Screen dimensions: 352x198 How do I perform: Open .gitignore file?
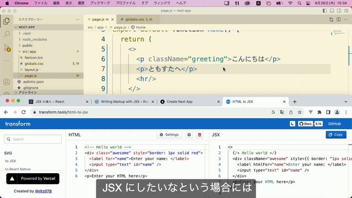click(48, 88)
